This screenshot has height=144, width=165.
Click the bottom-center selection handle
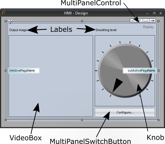pos(82,120)
